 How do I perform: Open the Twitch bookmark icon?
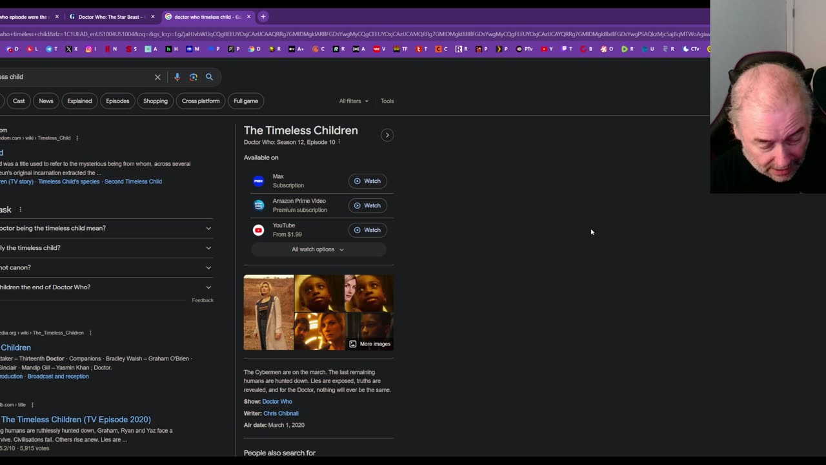[567, 48]
